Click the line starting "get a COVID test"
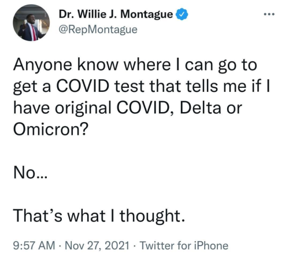The height and width of the screenshot is (255, 289). pos(142,87)
